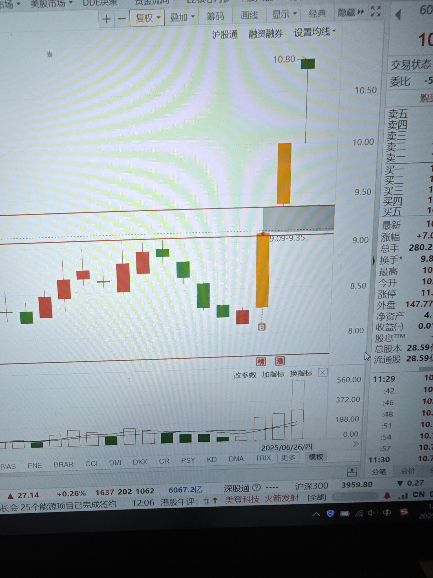Click the left arrow in the quote panel
The height and width of the screenshot is (578, 433).
(398, 14)
